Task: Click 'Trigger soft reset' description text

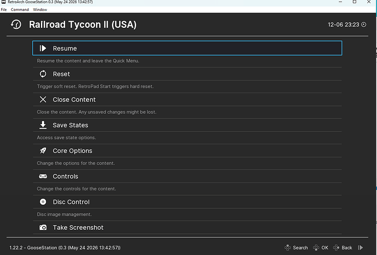Action: [x=95, y=86]
